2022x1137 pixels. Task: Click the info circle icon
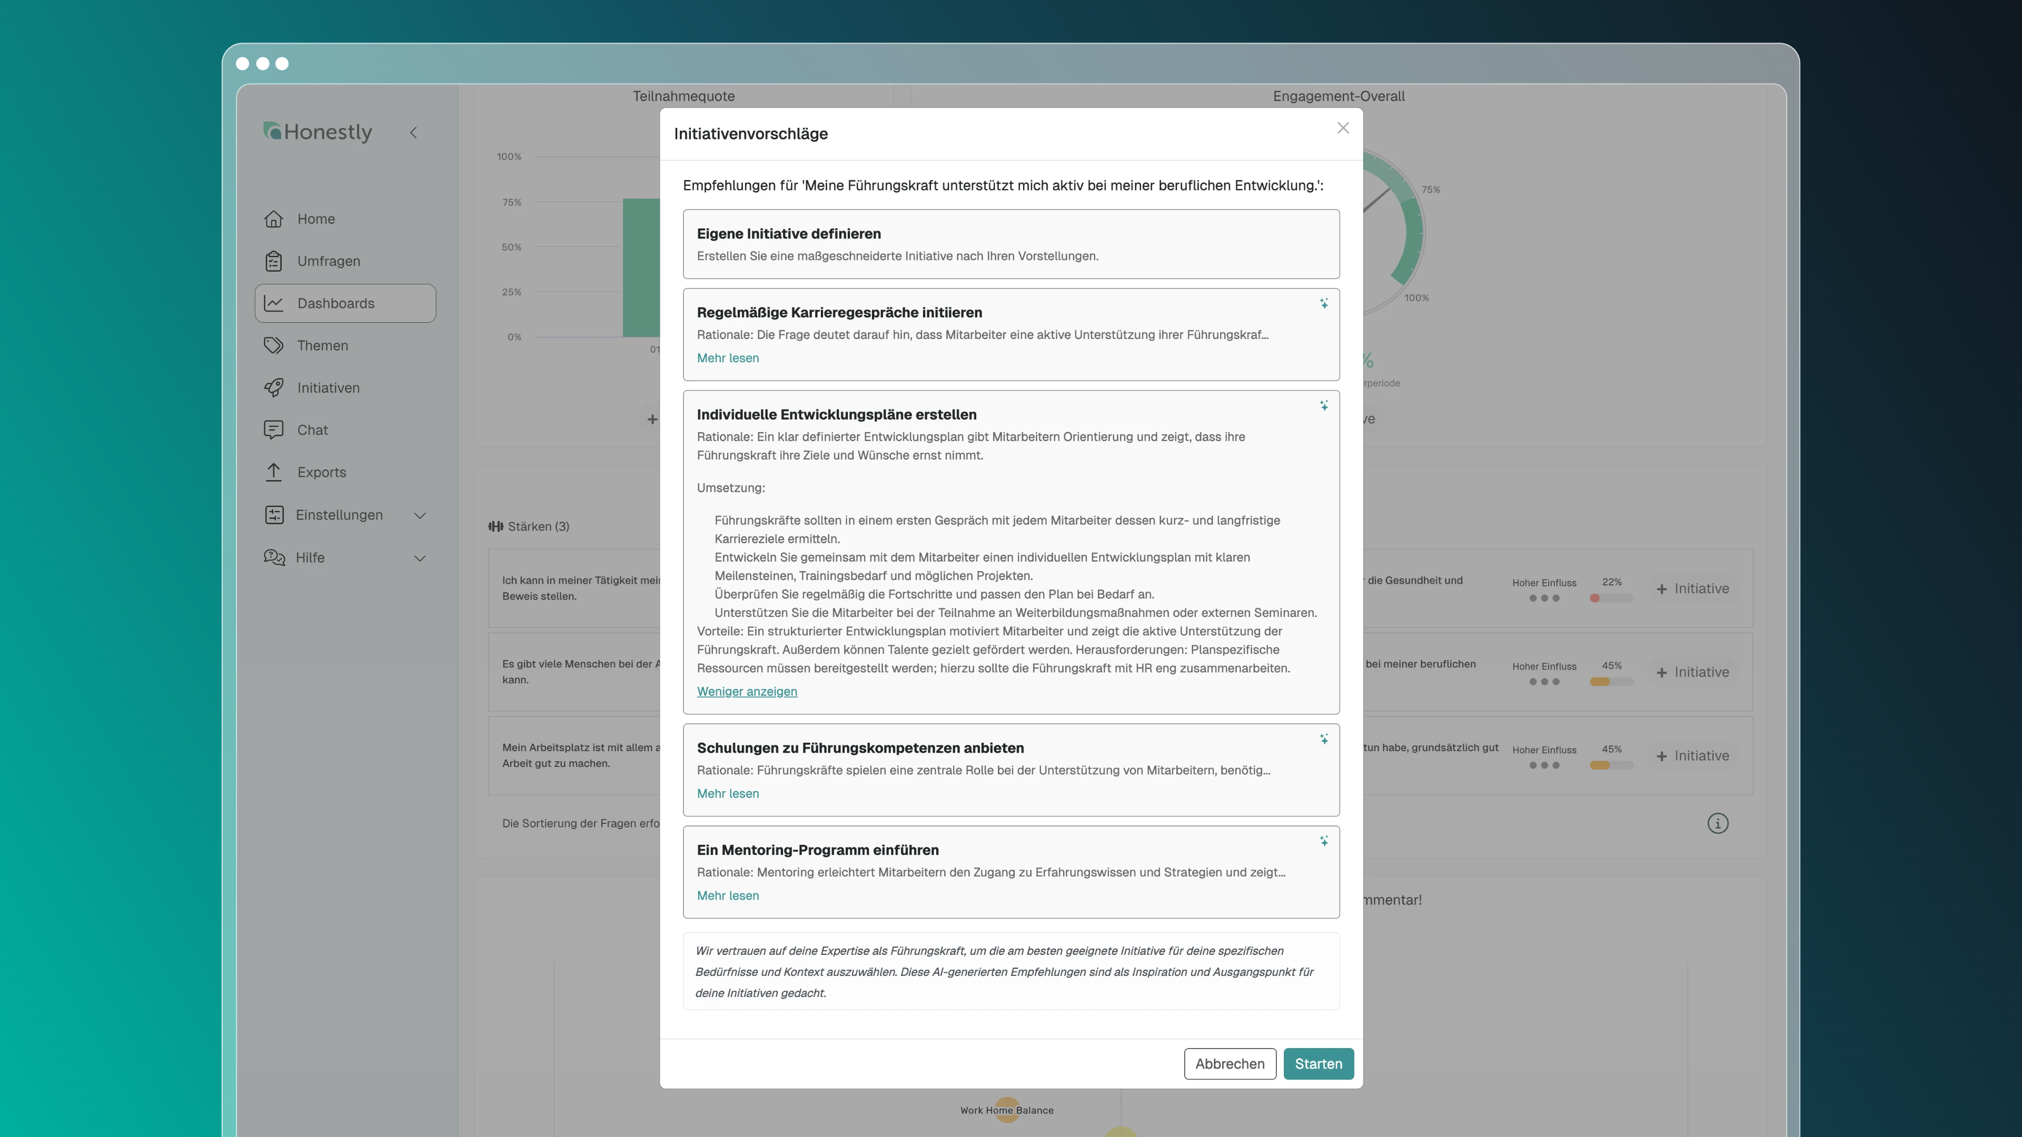tap(1718, 823)
